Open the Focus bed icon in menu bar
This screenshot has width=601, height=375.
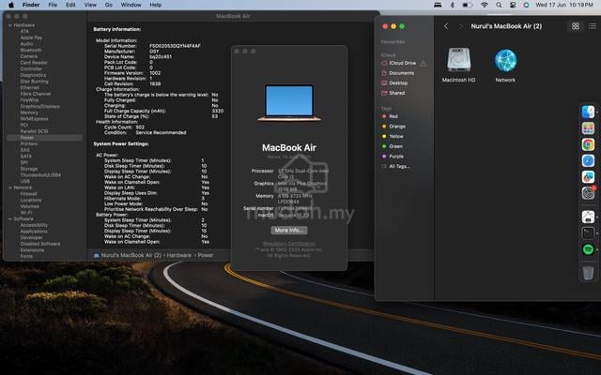[438, 5]
